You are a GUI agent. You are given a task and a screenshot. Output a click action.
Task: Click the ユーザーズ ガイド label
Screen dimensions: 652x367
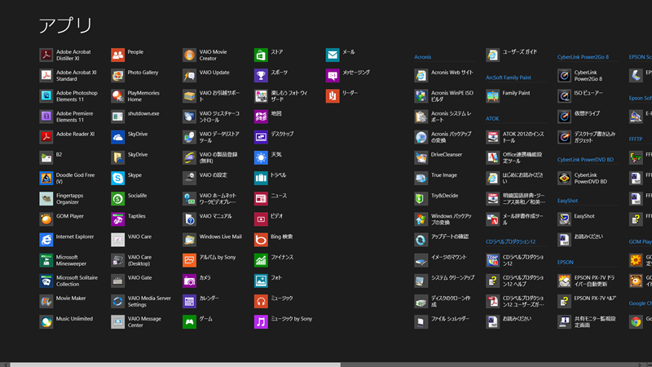tap(520, 52)
